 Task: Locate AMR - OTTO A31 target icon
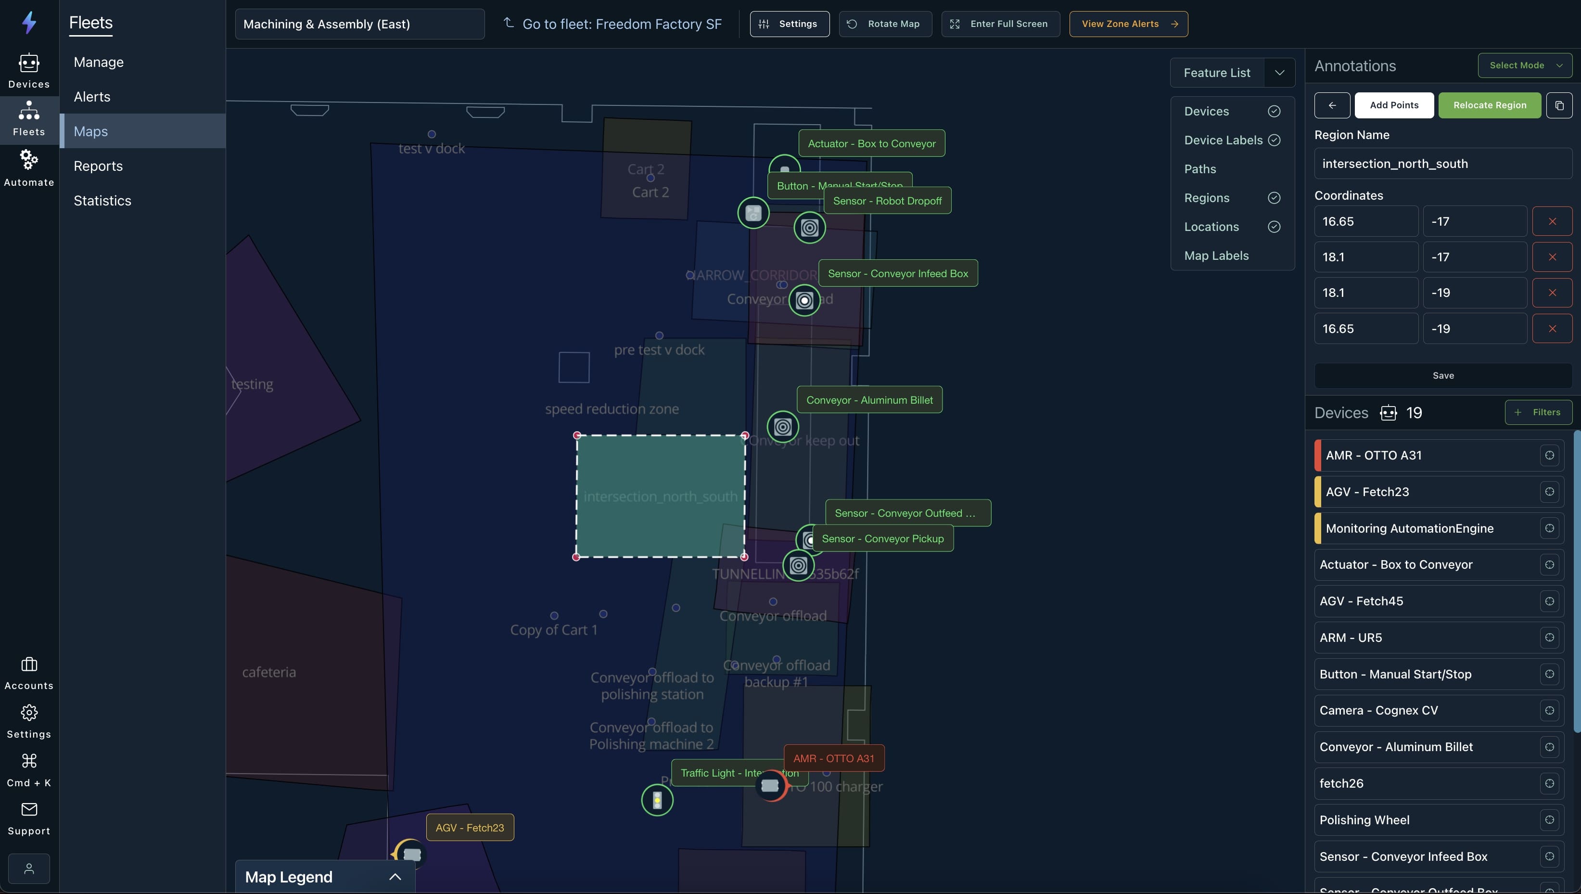tap(1549, 455)
